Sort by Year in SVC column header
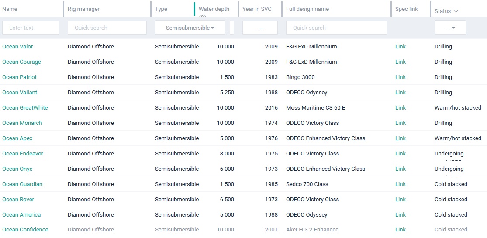The height and width of the screenshot is (238, 487). click(257, 9)
